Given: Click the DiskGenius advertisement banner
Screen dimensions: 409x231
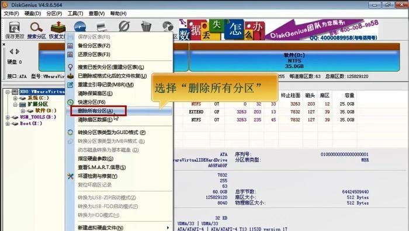Looking at the screenshot, I should 279,29.
